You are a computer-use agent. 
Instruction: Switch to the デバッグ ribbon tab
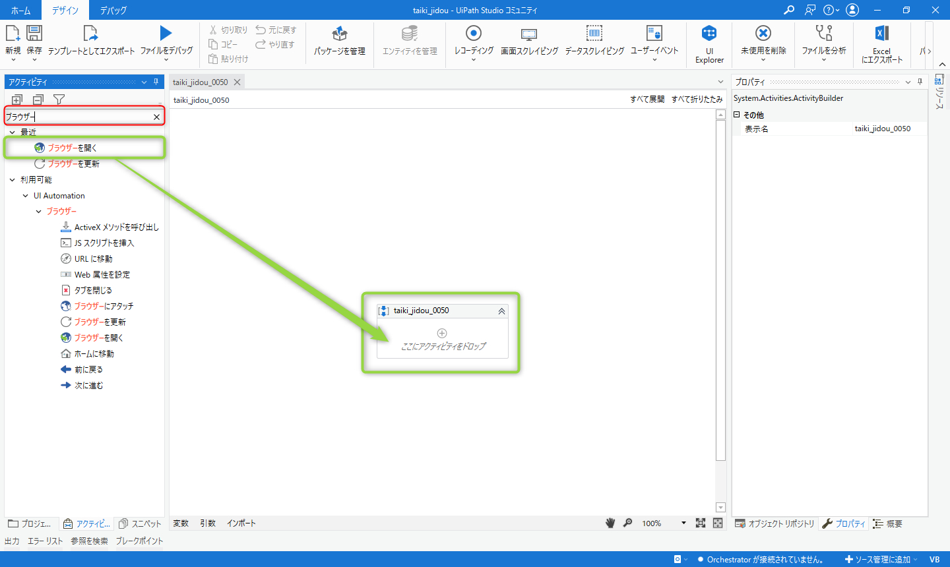(113, 10)
